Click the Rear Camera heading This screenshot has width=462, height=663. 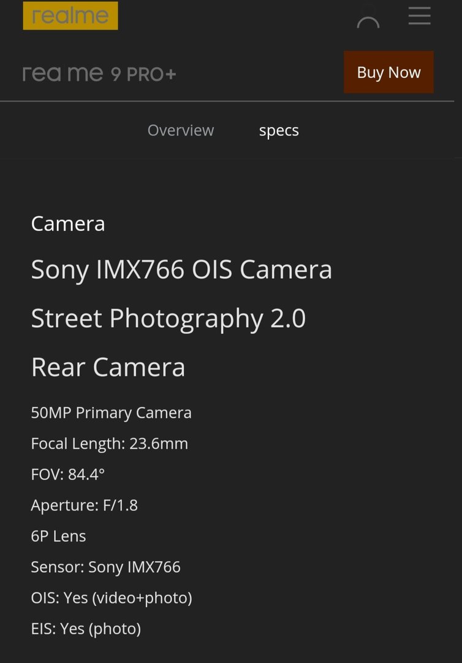108,367
